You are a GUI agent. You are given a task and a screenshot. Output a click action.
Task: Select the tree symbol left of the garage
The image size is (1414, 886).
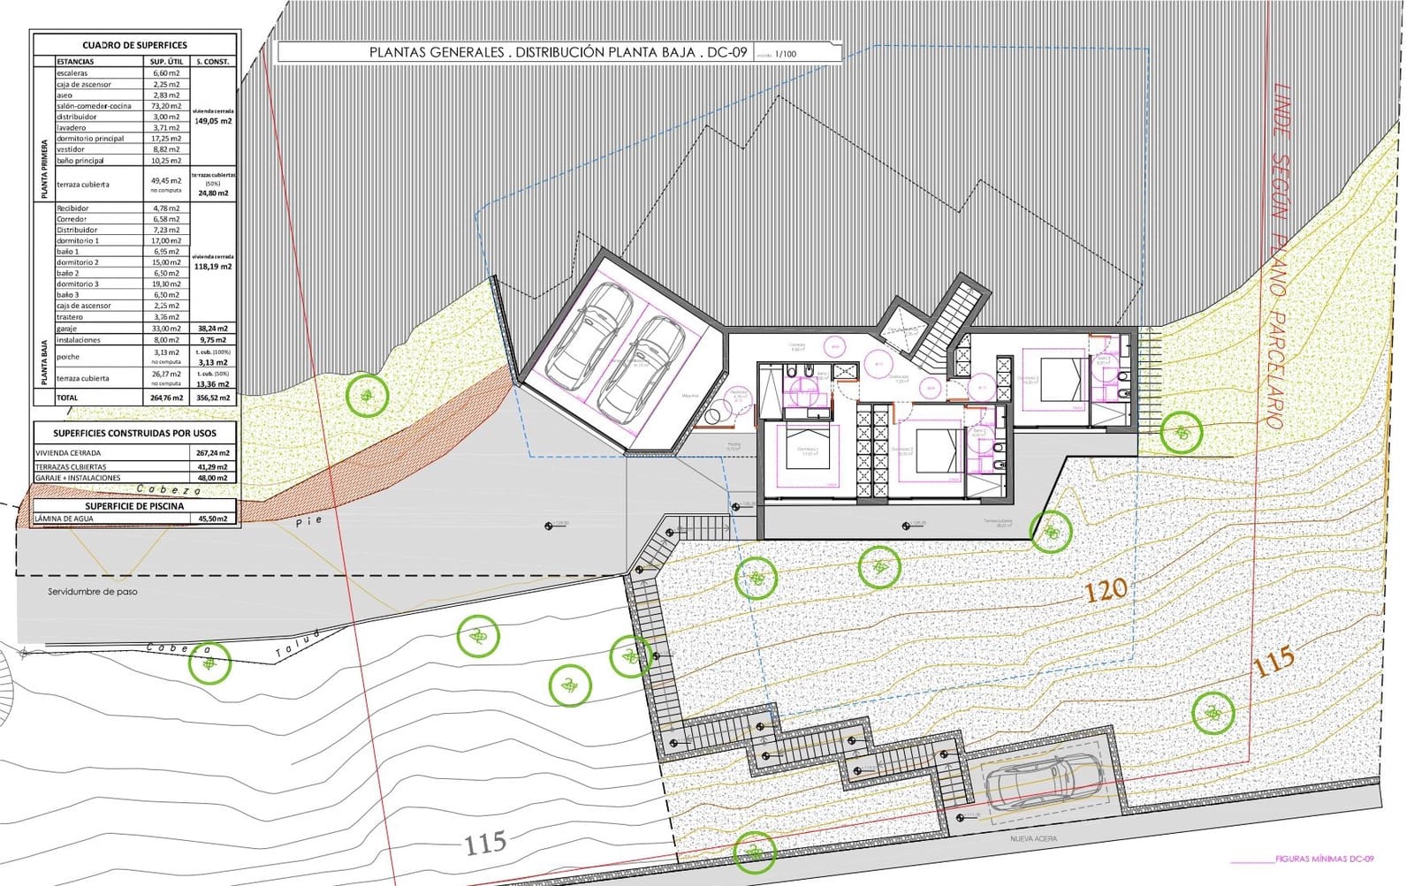[366, 395]
